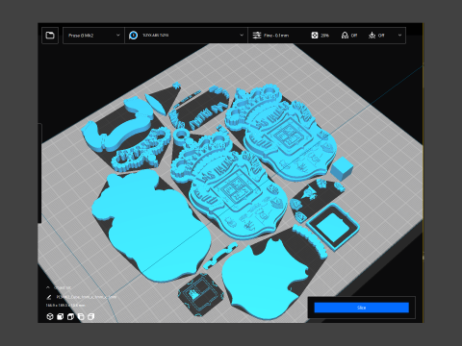Click the blue material extruder icon

133,36
